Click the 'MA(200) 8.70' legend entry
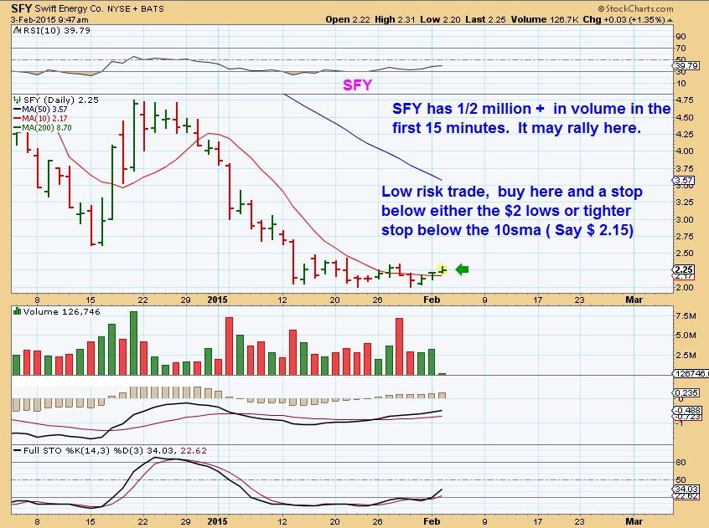The width and height of the screenshot is (709, 528). tap(43, 128)
